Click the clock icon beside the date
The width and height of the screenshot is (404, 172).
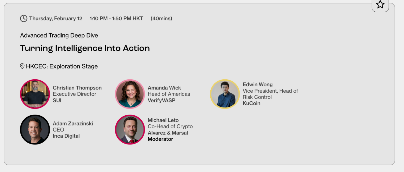24,19
